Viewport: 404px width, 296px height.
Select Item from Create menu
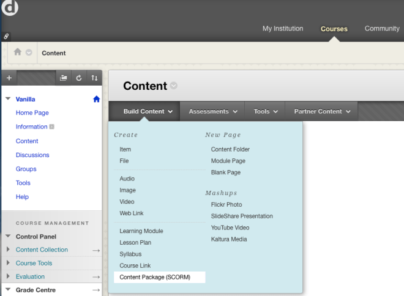click(125, 149)
